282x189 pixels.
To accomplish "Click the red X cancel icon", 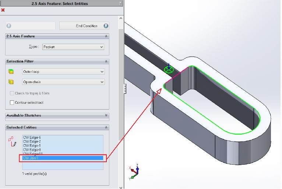I will click(3, 10).
